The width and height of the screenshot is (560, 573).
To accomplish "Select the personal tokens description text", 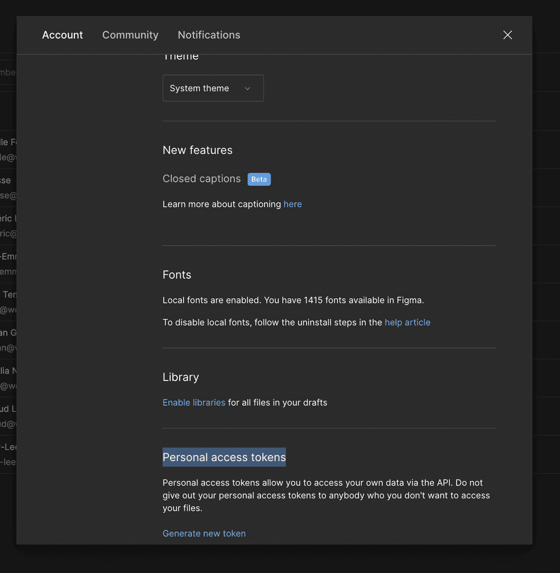I will pos(326,496).
